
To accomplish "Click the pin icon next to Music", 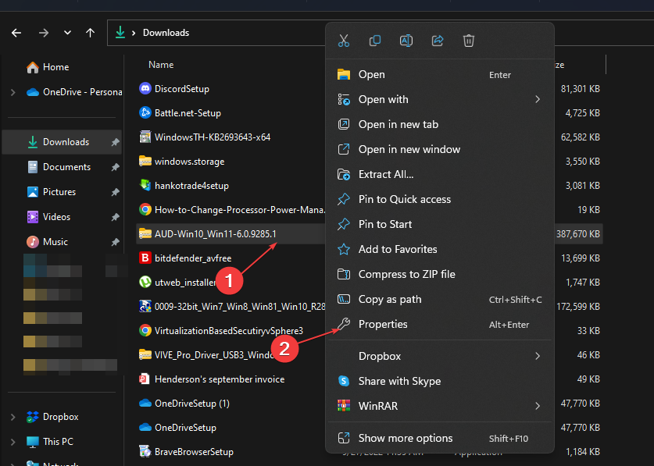I will pos(115,242).
